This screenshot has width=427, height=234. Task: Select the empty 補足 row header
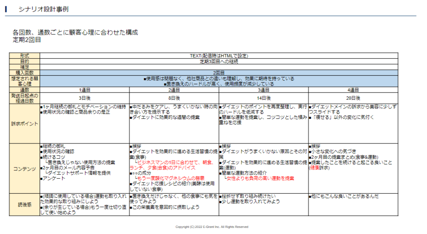[25, 67]
